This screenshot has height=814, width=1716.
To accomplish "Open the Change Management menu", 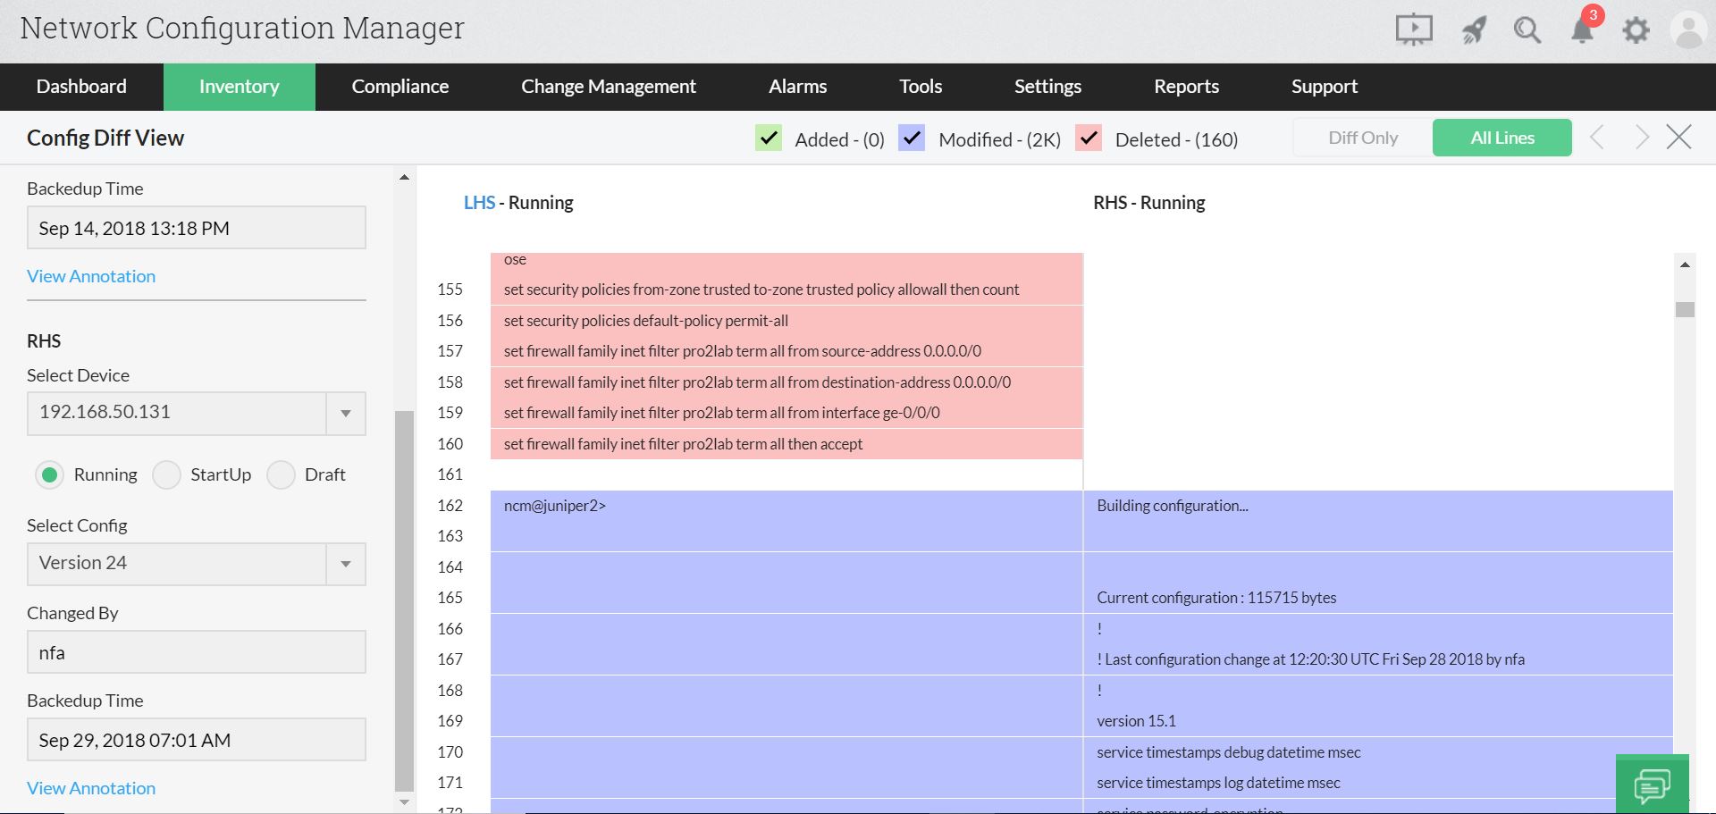I will click(x=609, y=87).
